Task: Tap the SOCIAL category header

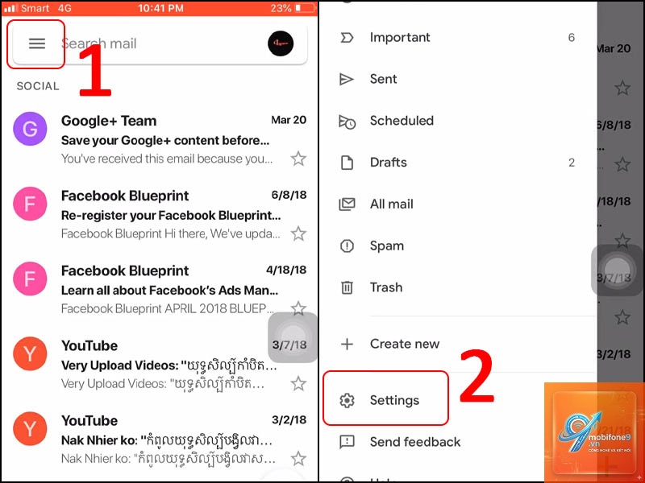Action: pyautogui.click(x=37, y=86)
